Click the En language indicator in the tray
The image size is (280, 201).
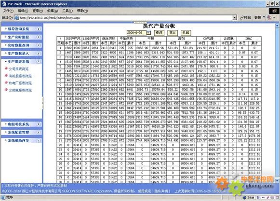click(259, 198)
